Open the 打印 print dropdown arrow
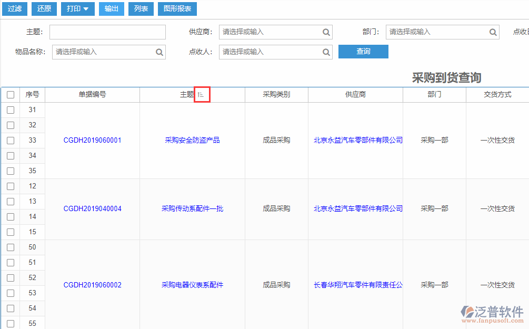 [x=86, y=8]
